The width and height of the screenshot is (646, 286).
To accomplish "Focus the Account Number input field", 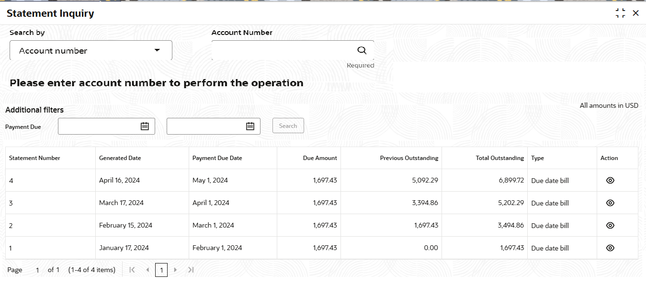I will [283, 50].
